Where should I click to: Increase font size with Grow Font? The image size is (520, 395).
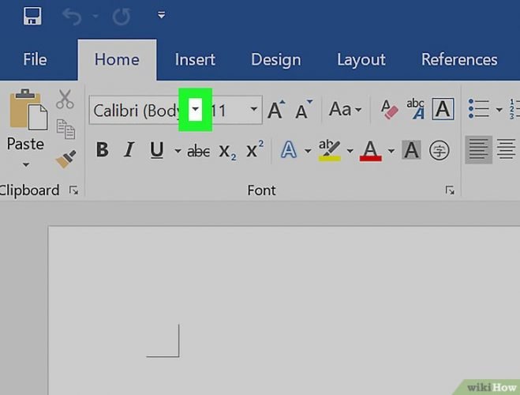(x=275, y=110)
